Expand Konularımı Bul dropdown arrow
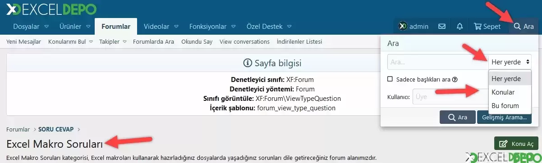This screenshot has height=163, width=542. pyautogui.click(x=91, y=42)
